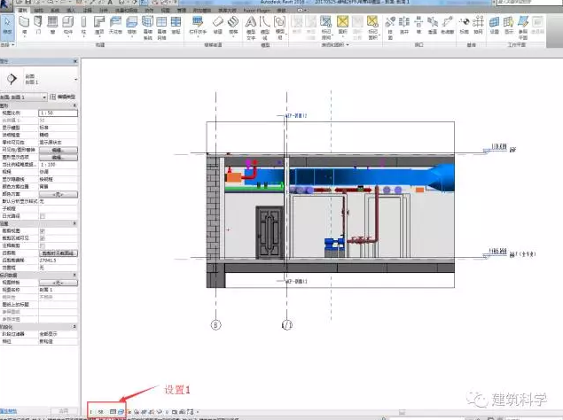Select the Curtain System tool

click(x=147, y=27)
